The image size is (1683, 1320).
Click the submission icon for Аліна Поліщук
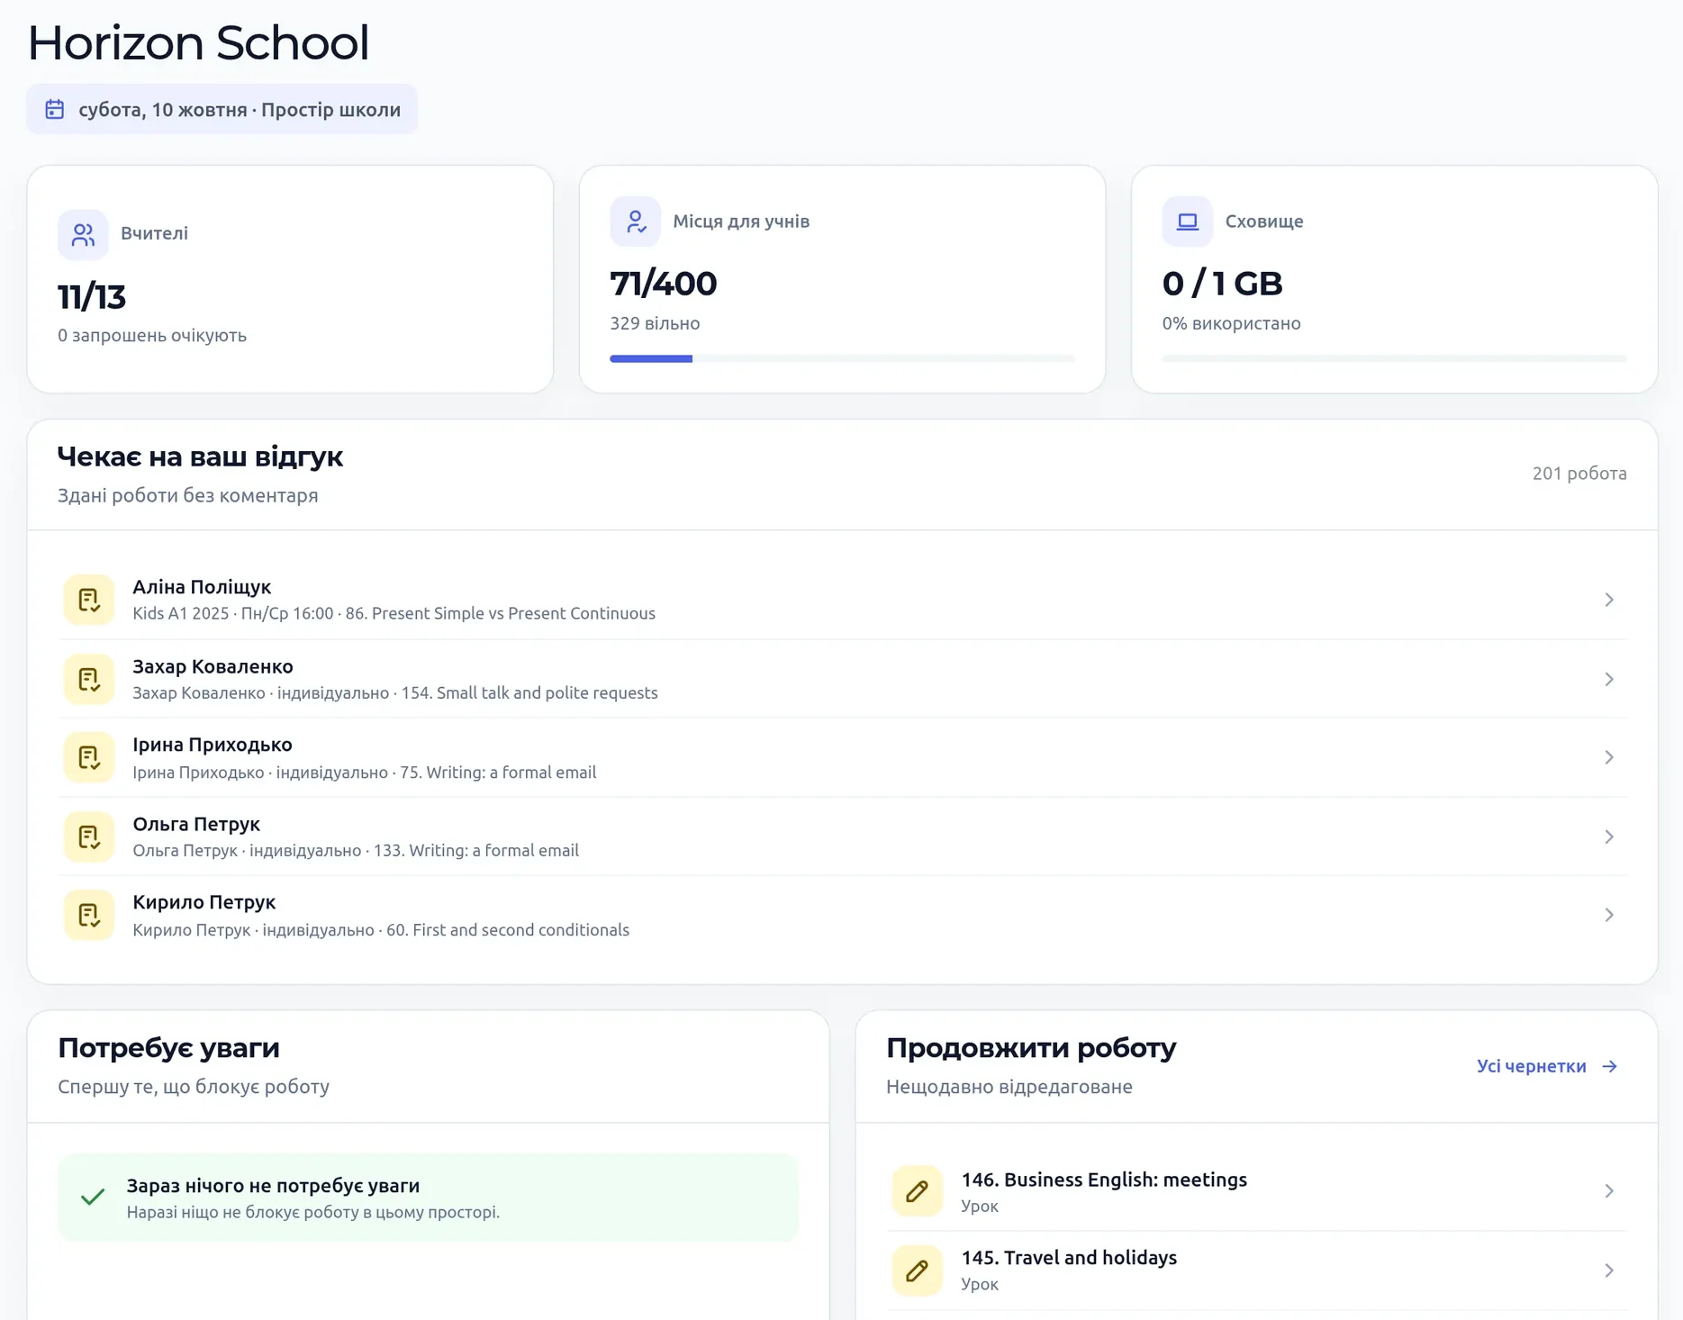[x=89, y=600]
